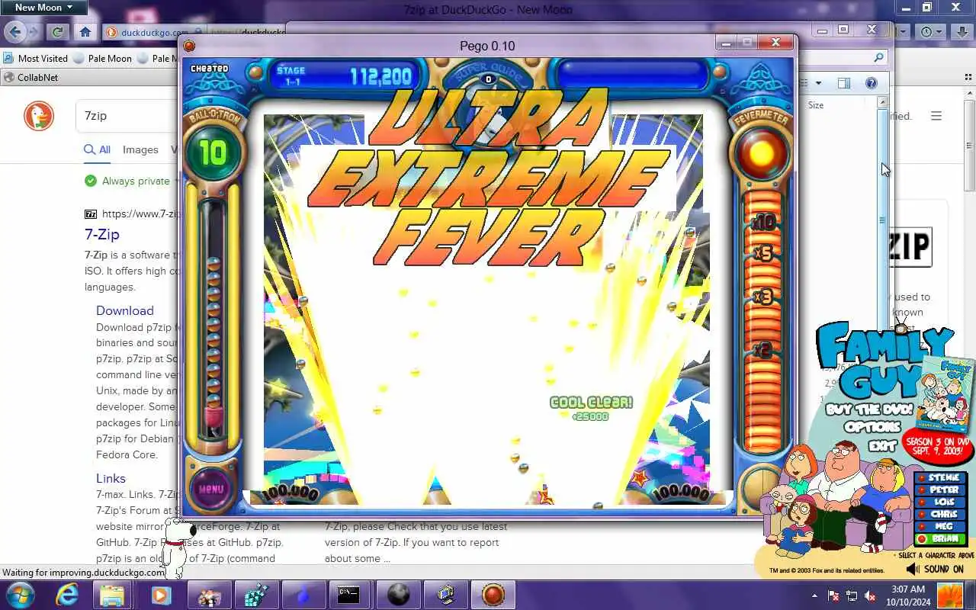Open the browser history clock dropdown
The image size is (976, 610).
[x=932, y=32]
